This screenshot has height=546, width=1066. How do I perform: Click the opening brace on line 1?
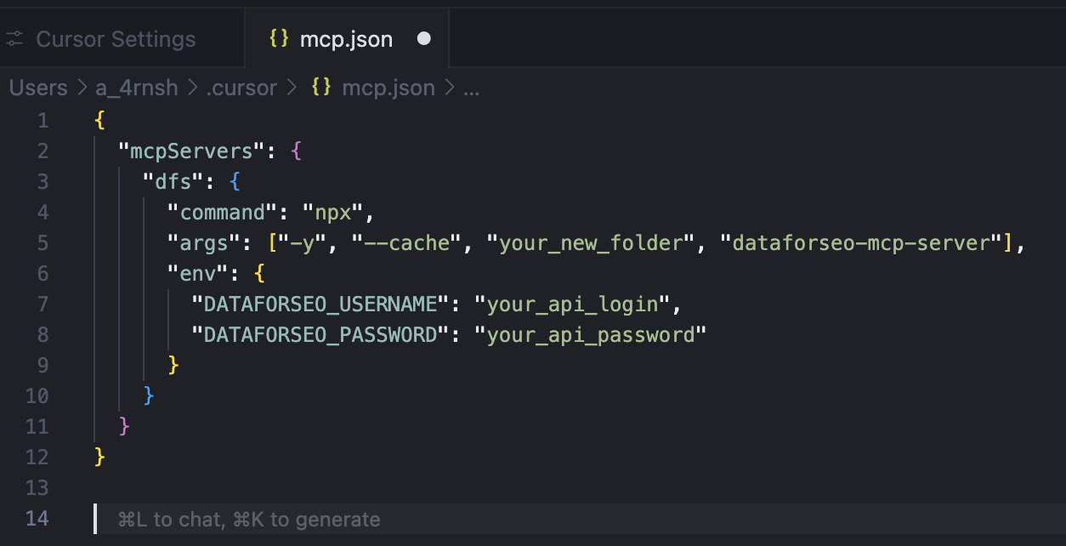[99, 121]
